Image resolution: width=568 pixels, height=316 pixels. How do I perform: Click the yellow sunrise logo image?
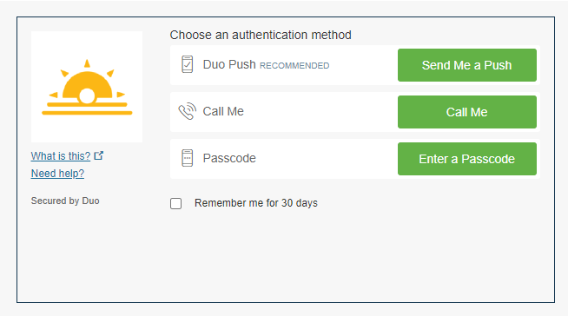coord(87,87)
